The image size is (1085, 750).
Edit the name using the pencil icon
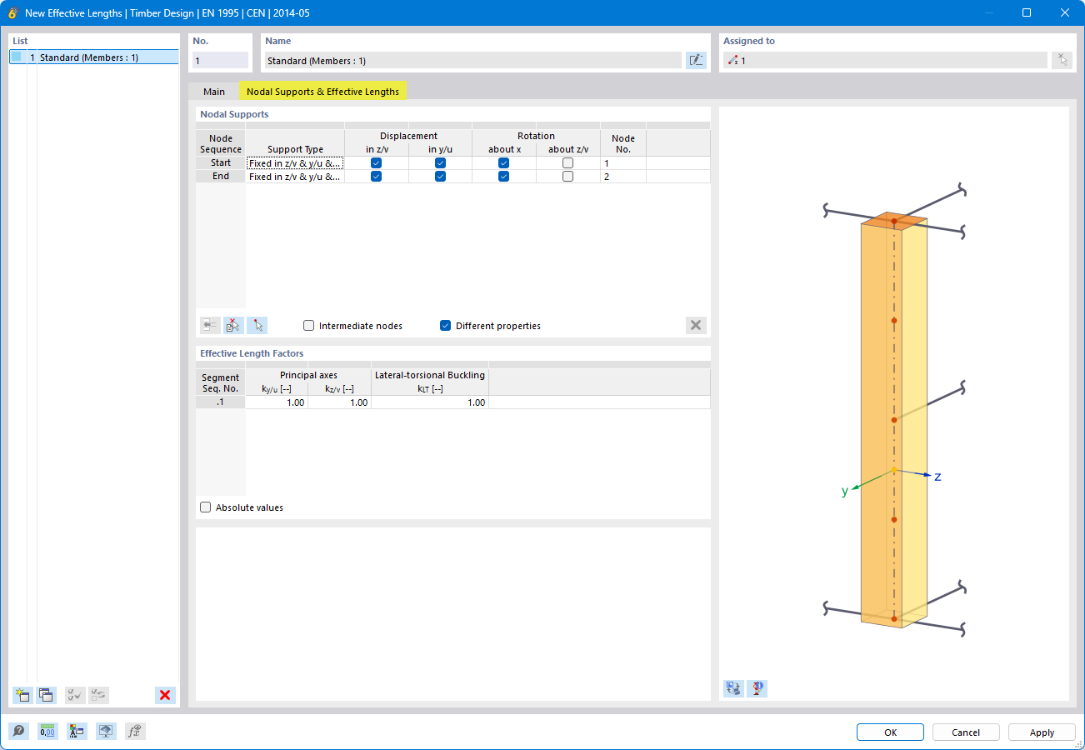(696, 60)
